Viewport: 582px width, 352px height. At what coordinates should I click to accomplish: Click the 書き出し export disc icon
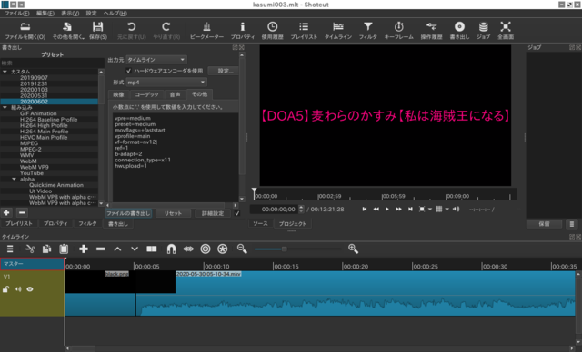pyautogui.click(x=459, y=30)
